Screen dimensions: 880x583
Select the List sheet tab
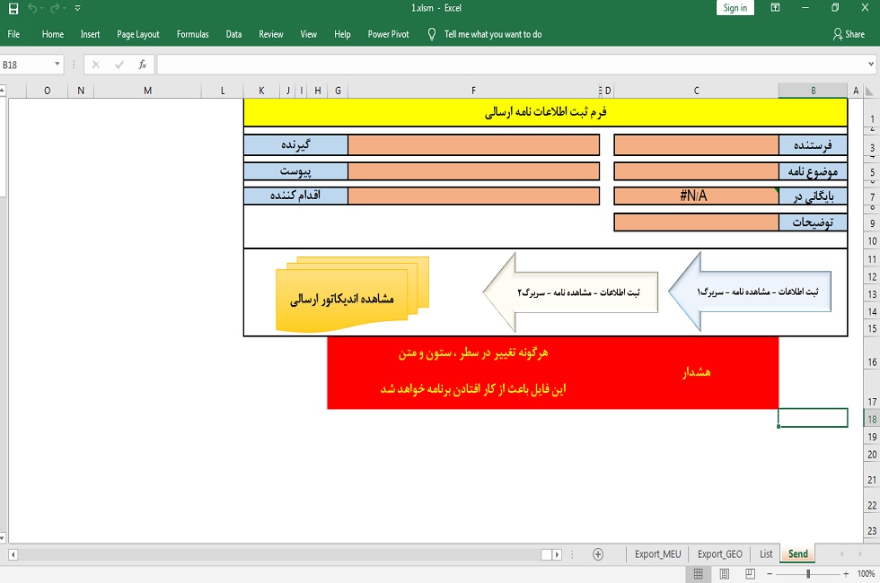click(764, 554)
